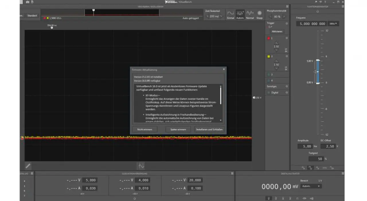The image size is (367, 201).
Task: Decrease time per division with left arrow
Action: (208, 16)
